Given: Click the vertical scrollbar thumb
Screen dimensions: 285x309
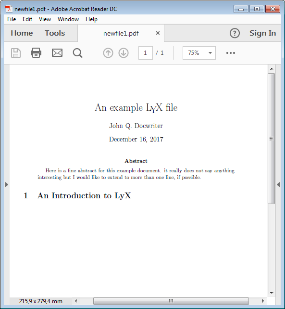Looking at the screenshot, I should click(x=272, y=139).
